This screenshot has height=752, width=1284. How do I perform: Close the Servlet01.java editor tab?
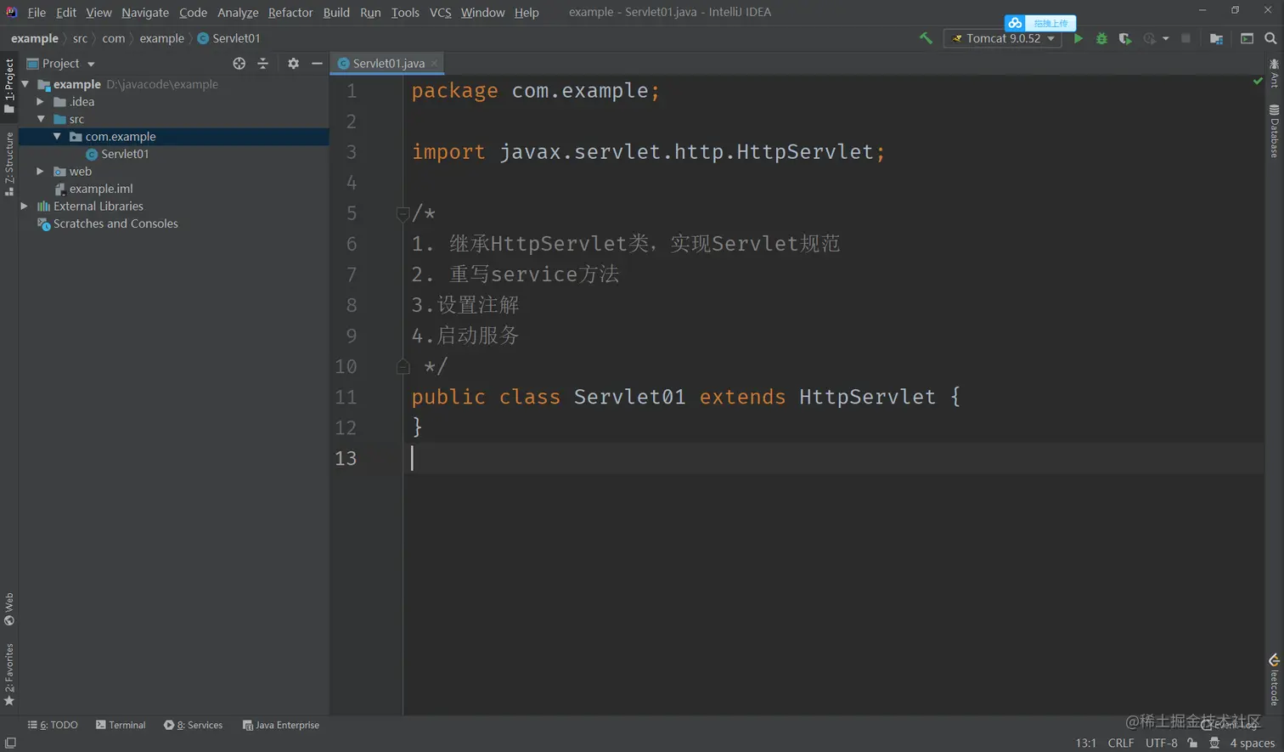(434, 63)
